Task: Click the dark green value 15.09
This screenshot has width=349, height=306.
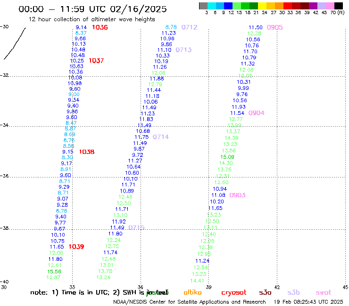Action: pos(227,157)
